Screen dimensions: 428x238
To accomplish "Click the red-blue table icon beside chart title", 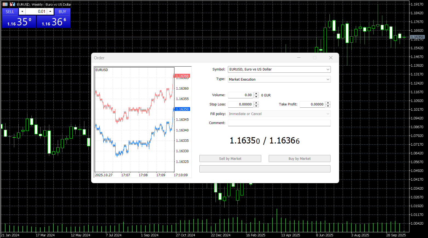I will coord(5,4).
